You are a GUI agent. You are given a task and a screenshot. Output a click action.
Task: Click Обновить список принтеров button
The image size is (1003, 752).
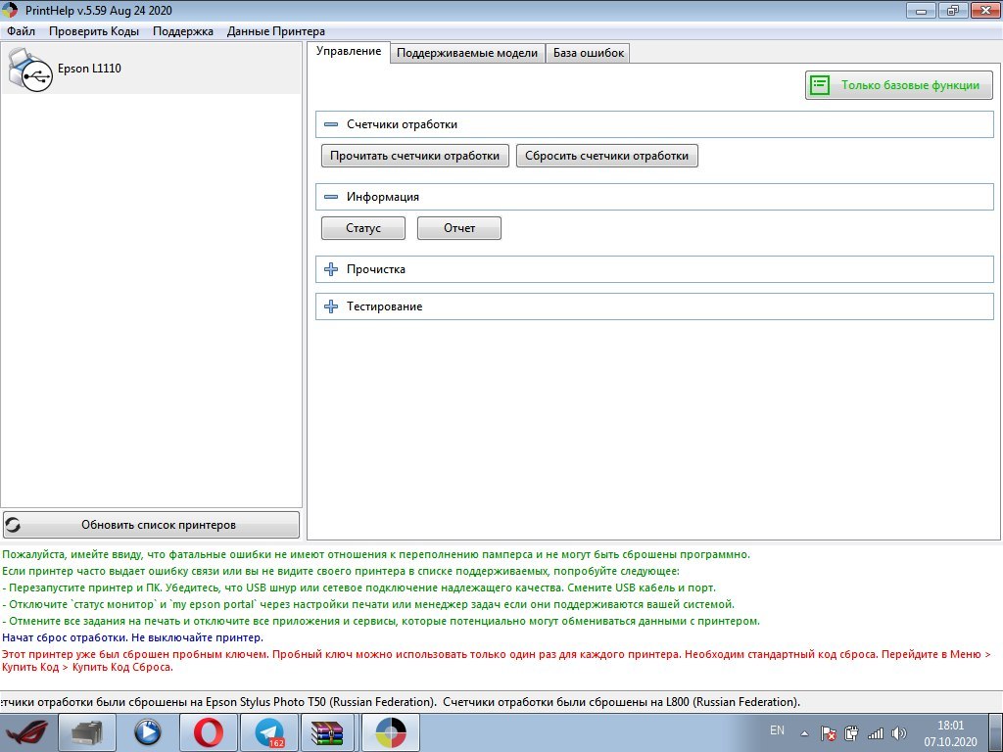click(x=151, y=525)
